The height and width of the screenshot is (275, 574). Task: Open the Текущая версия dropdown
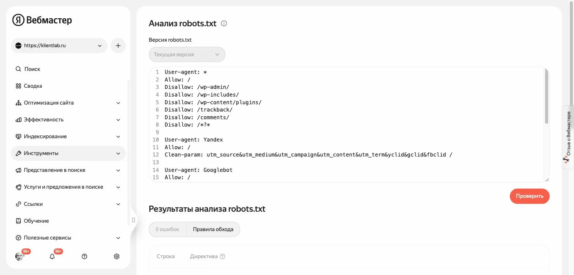pyautogui.click(x=187, y=54)
